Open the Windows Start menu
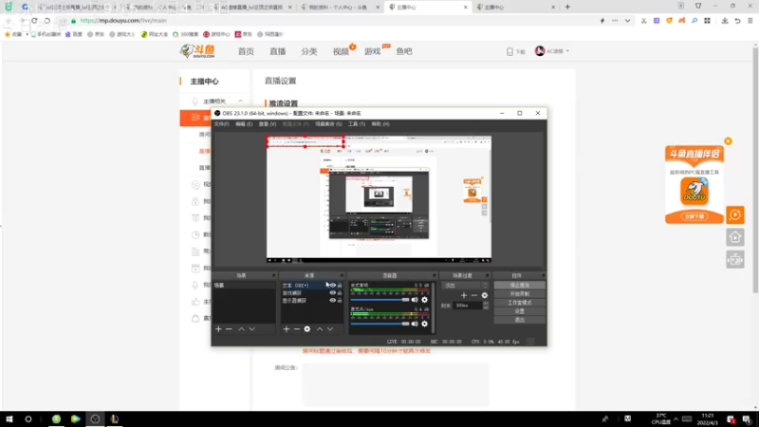 [9, 419]
